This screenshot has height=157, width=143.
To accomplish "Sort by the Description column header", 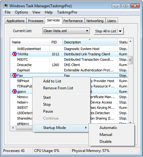I will point(90,42).
